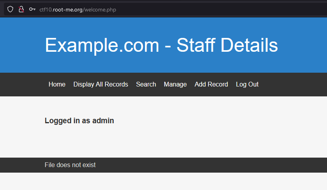Viewport: 327px width, 190px height.
Task: Open the Search nav item
Action: [146, 84]
